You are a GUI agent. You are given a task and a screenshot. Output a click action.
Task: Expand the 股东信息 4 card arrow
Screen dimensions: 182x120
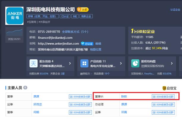tap(70, 64)
